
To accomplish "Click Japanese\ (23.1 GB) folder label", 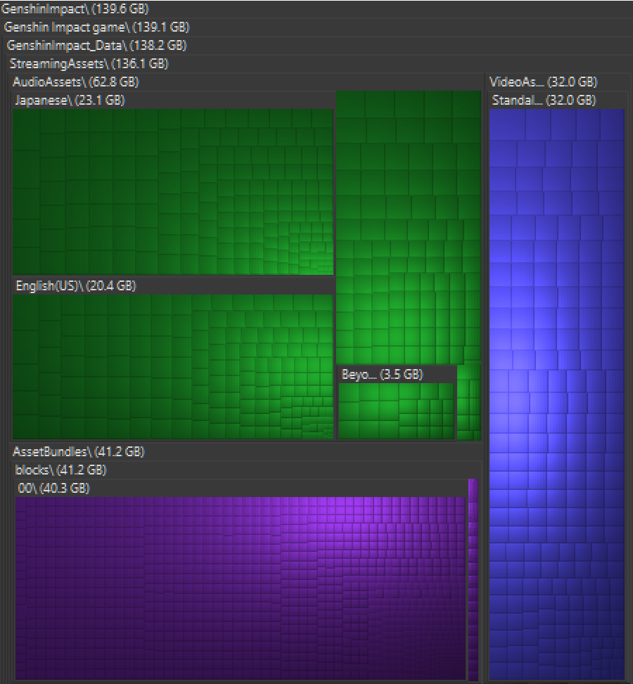I will point(70,101).
